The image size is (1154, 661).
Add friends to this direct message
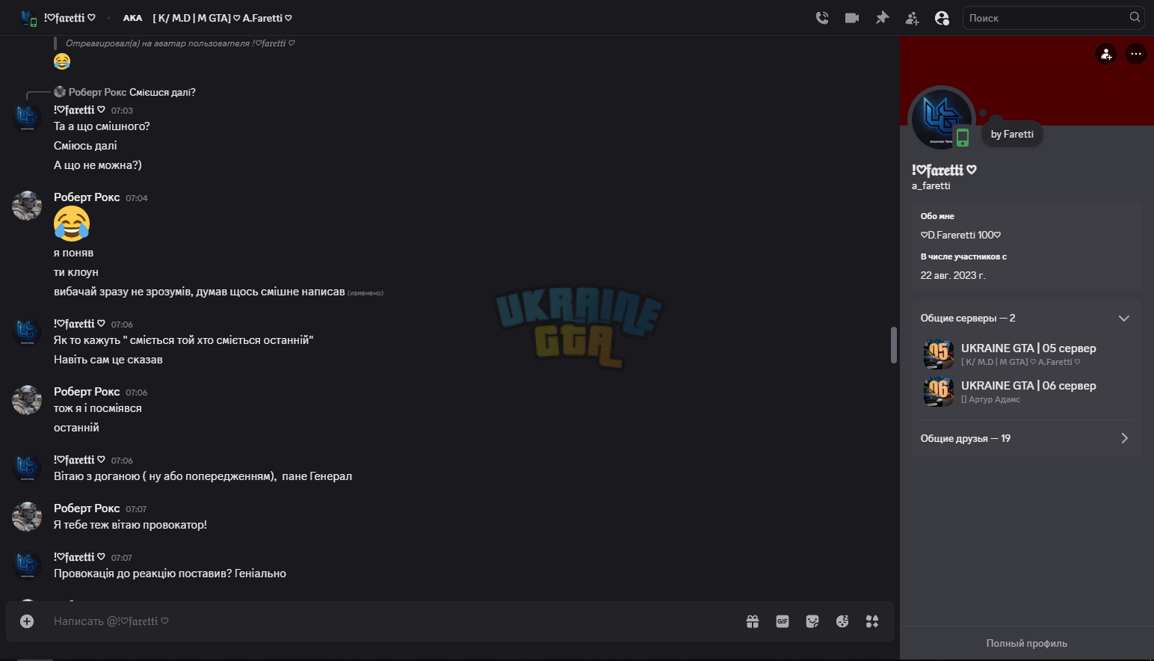912,18
